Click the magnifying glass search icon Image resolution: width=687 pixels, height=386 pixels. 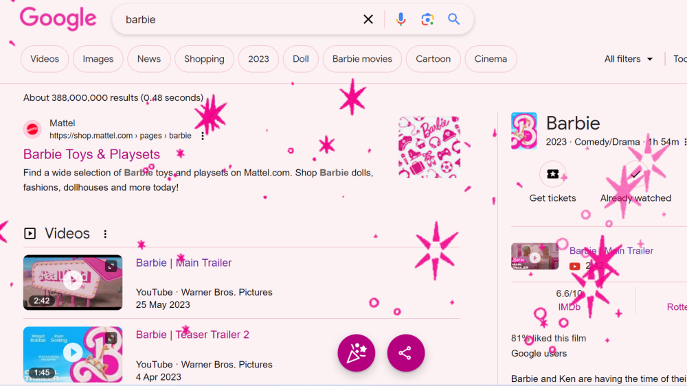453,19
